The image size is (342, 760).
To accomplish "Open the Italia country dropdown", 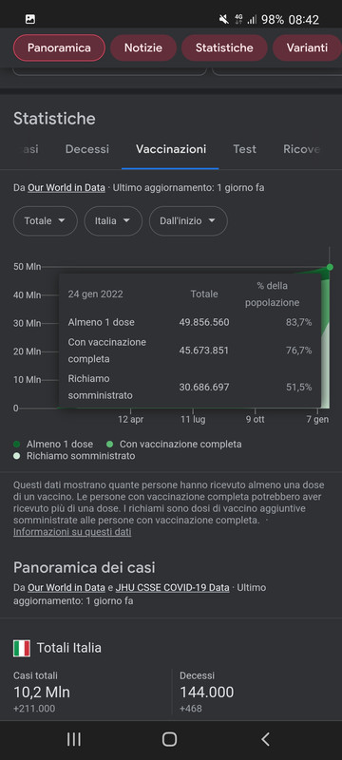I will pyautogui.click(x=113, y=220).
